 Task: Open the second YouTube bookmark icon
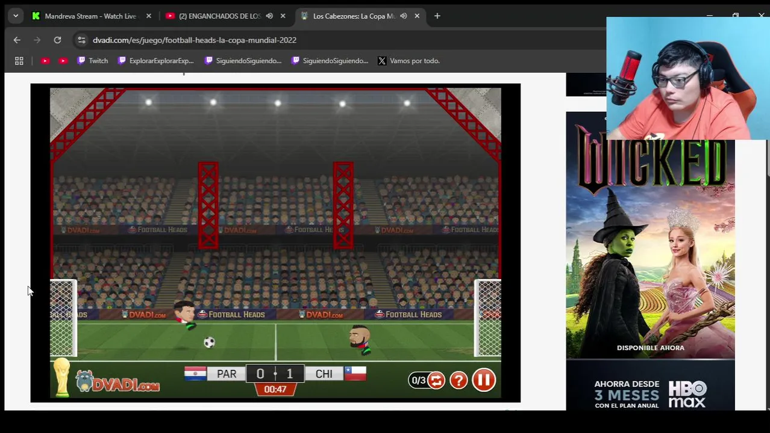click(x=63, y=61)
